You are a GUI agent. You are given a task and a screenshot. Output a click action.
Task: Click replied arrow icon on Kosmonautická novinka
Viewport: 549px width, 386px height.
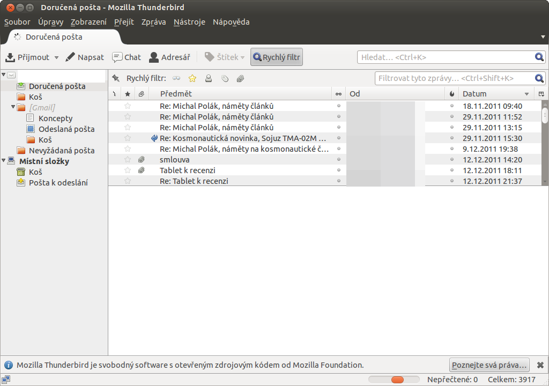pyautogui.click(x=154, y=138)
